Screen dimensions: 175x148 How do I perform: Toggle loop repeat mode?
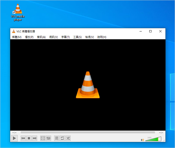pos(62,138)
